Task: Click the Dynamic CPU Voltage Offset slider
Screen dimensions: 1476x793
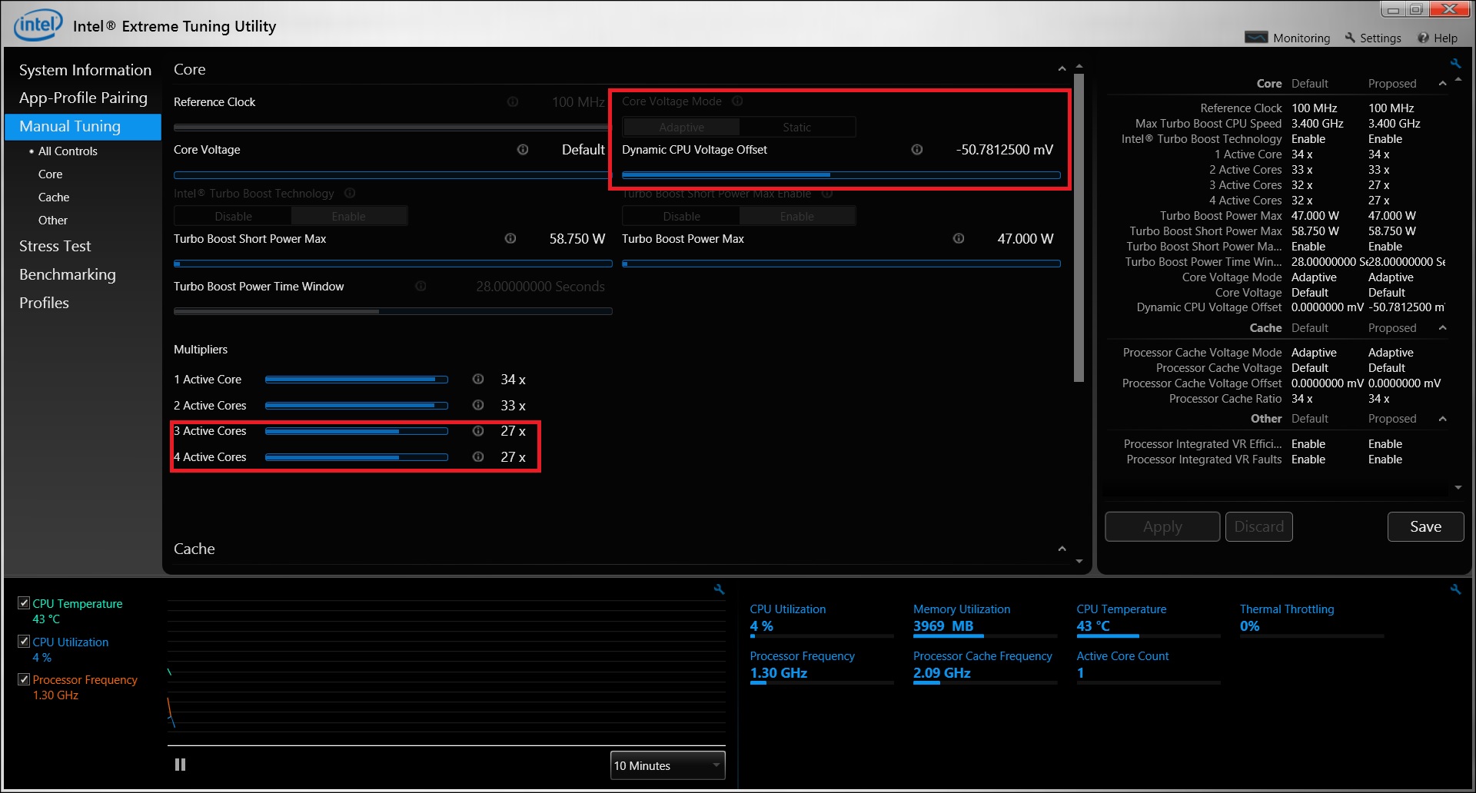Action: point(841,175)
